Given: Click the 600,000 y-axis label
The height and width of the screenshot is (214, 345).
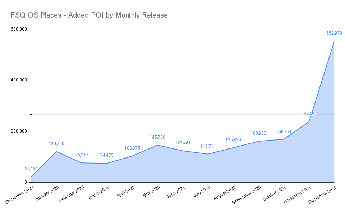Looking at the screenshot, I should [x=20, y=29].
